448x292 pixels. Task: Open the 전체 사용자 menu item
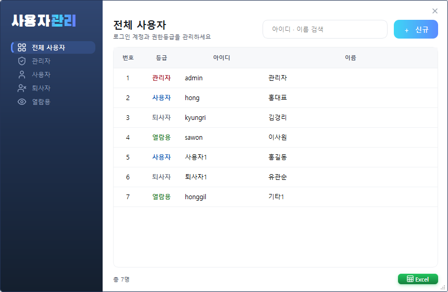[x=53, y=47]
